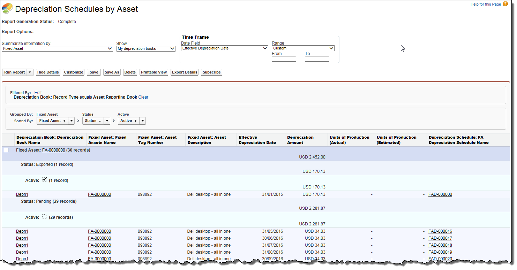This screenshot has width=517, height=270.
Task: Toggle the FA-0000000 group checkbox
Action: [6, 150]
